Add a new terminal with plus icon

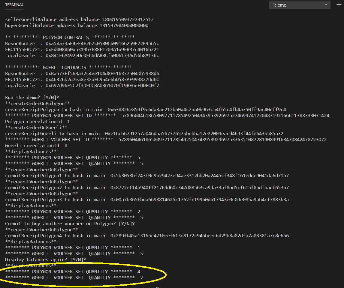point(339,5)
